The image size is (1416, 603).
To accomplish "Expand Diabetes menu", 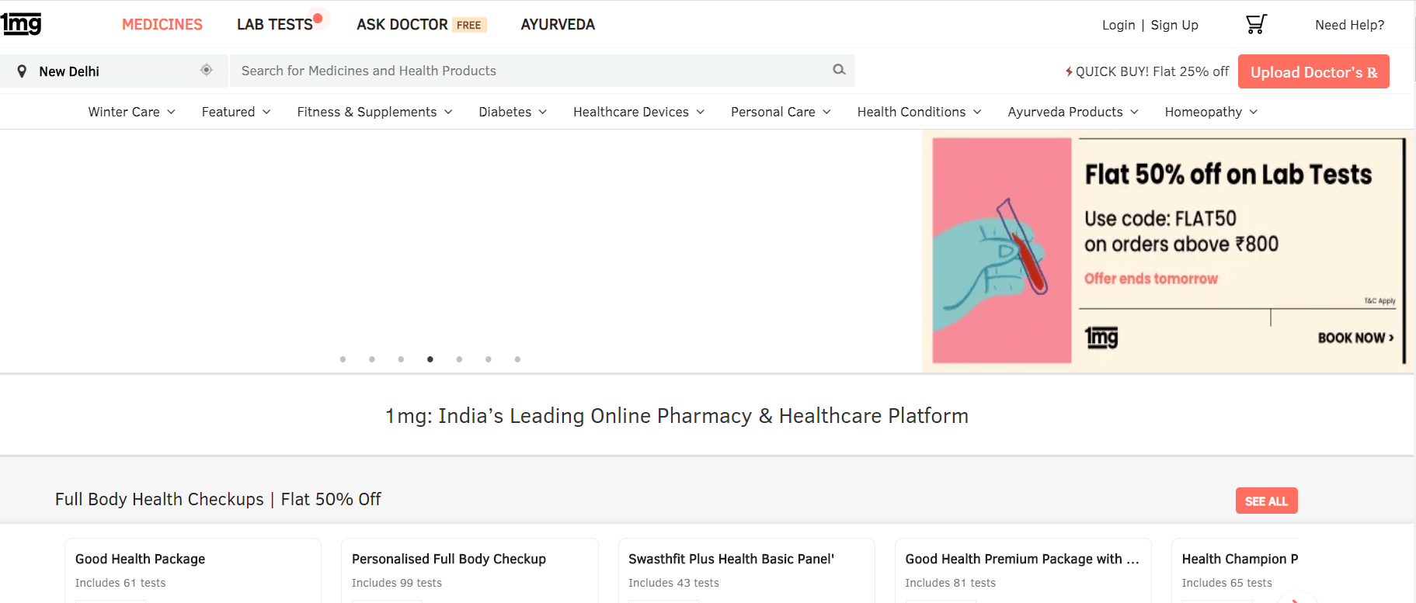I will [x=513, y=112].
